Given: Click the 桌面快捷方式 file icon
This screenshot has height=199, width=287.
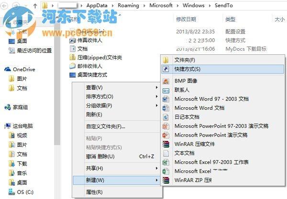Looking at the screenshot, I should click(x=73, y=74).
